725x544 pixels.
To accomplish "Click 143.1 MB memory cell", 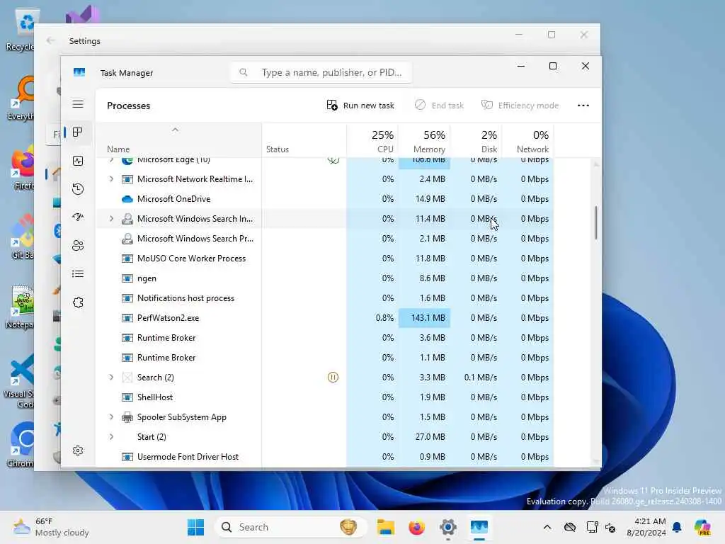I will pos(425,318).
